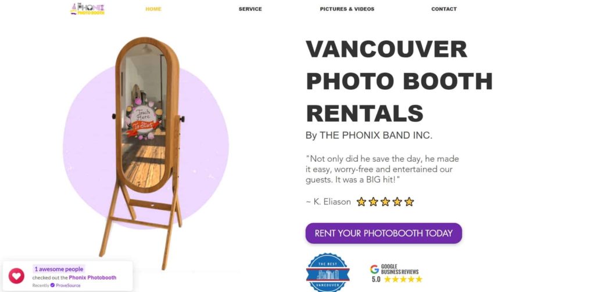
Task: Open PICTURES & VIDEOS in navigation
Action: [x=347, y=9]
